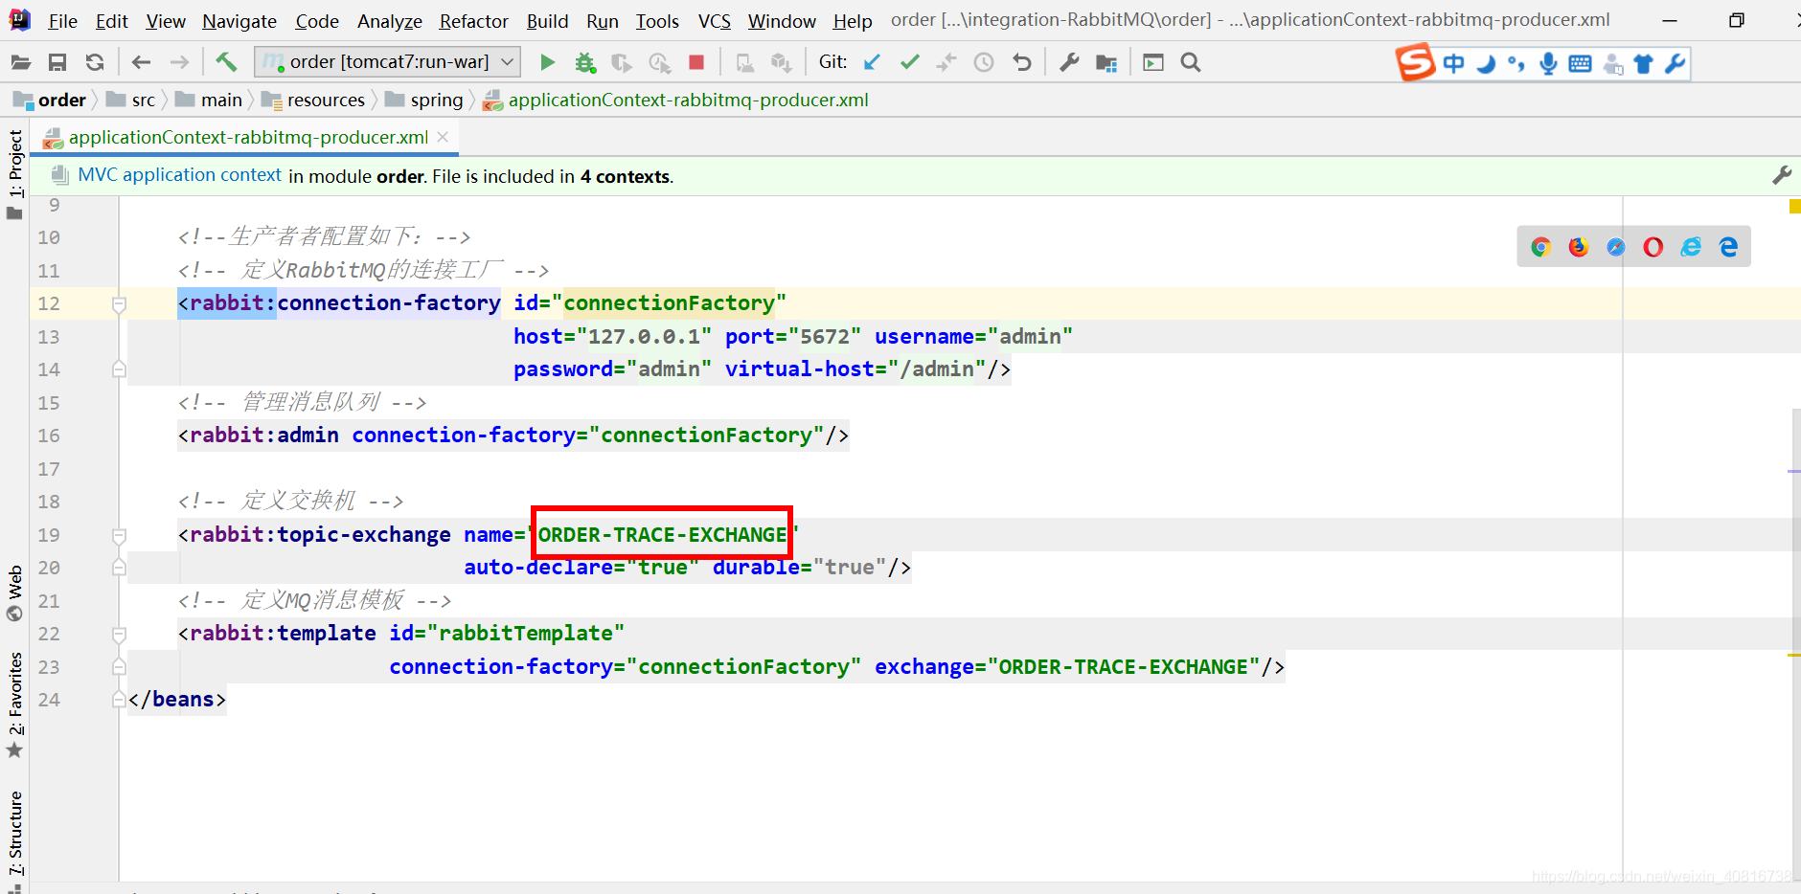Toggle Sogou punctuation mode
The height and width of the screenshot is (894, 1801).
[1516, 63]
